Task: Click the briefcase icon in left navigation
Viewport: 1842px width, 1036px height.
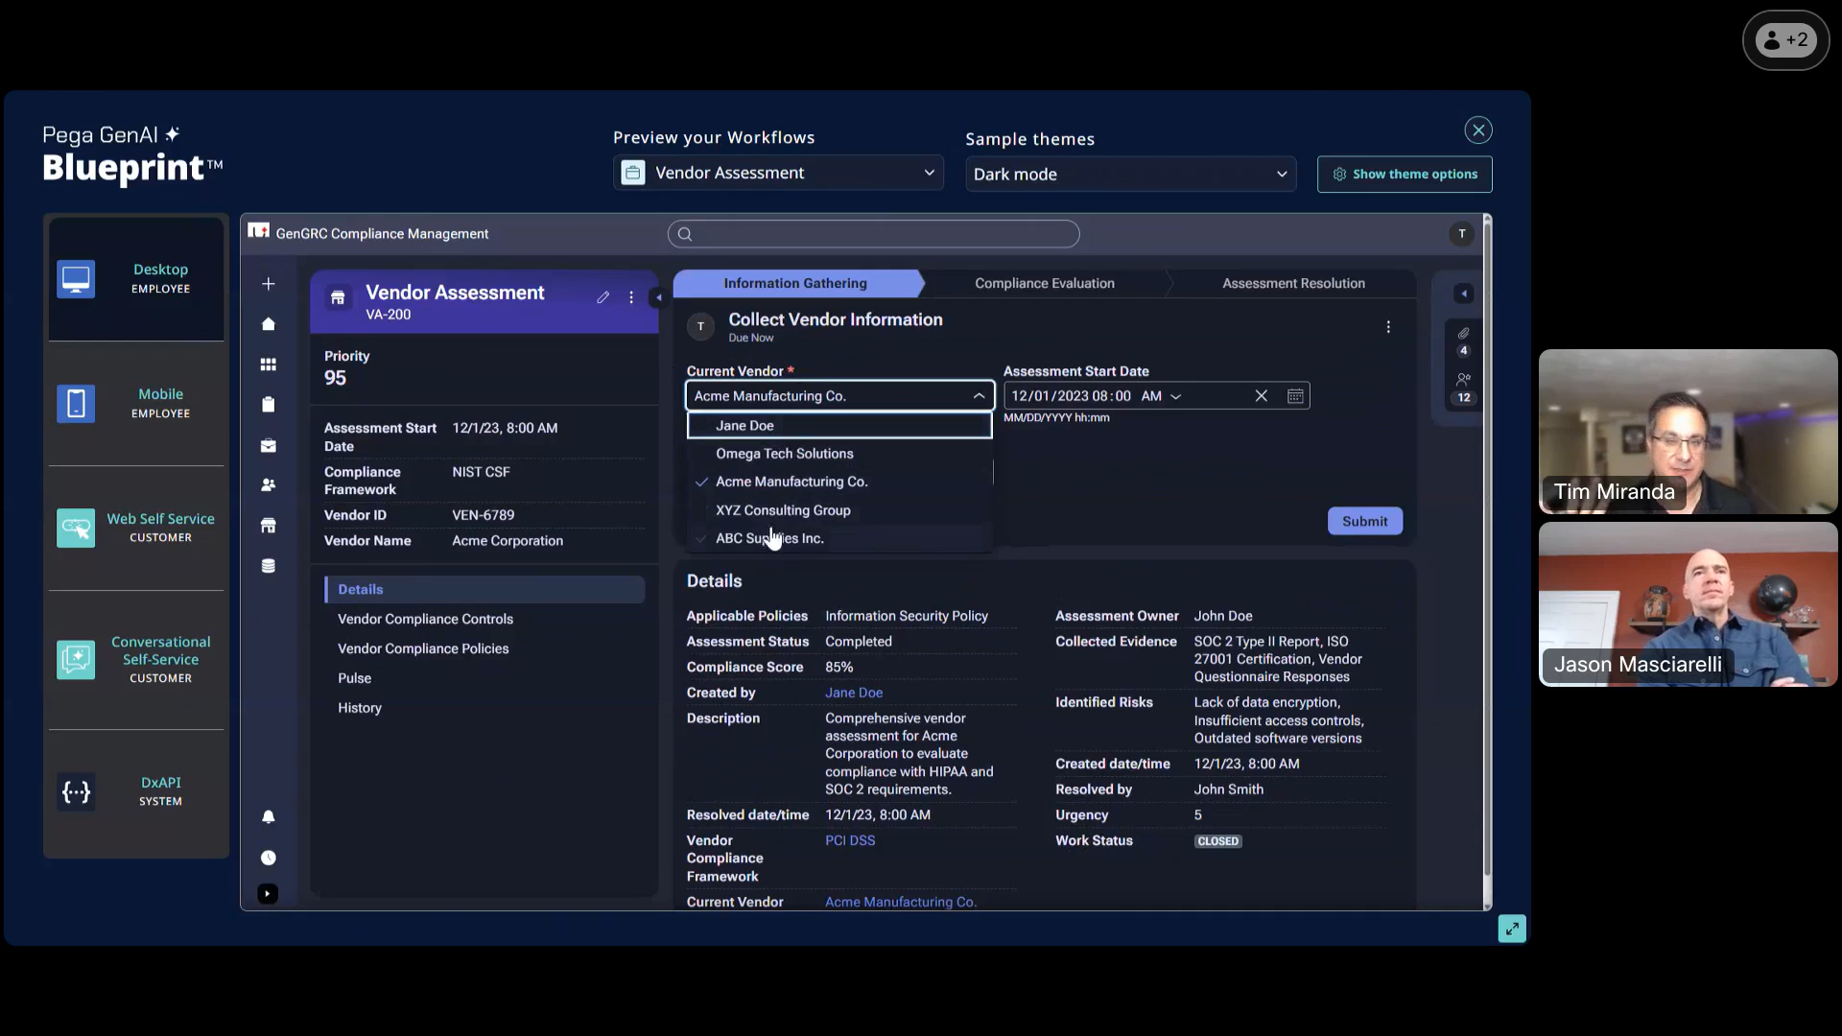Action: [x=269, y=445]
